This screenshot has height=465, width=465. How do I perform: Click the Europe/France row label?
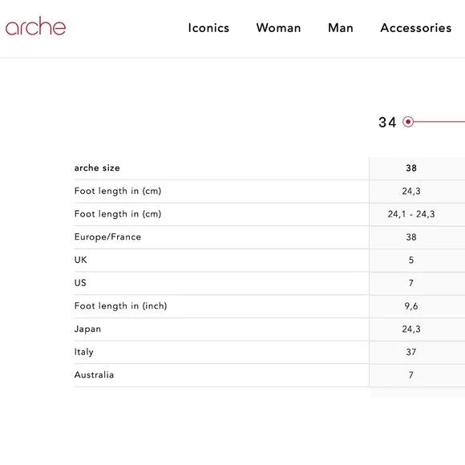point(107,237)
